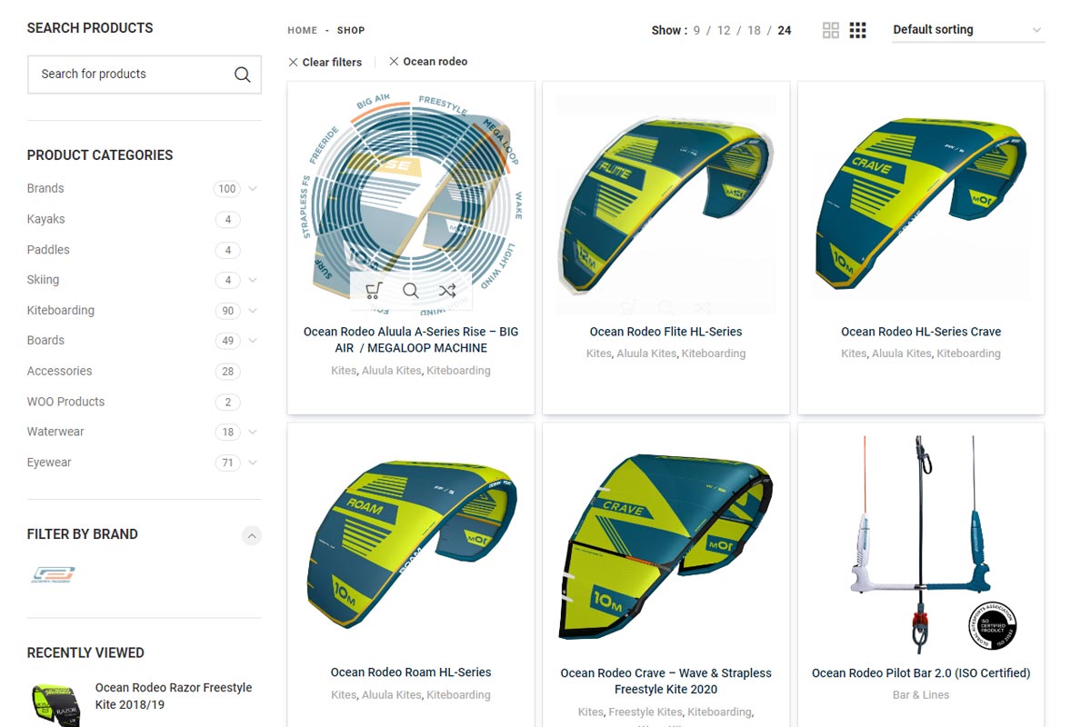Open Ocean Rodeo Flite HL-Series title
1091x727 pixels.
666,332
